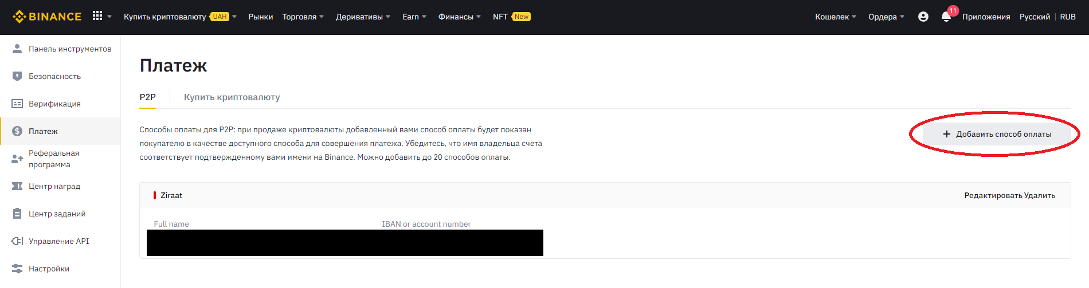Open Приложения download link

pos(986,17)
